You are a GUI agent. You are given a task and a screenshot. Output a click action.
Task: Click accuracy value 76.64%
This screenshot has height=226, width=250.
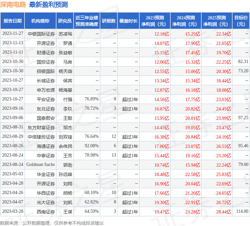pyautogui.click(x=92, y=137)
